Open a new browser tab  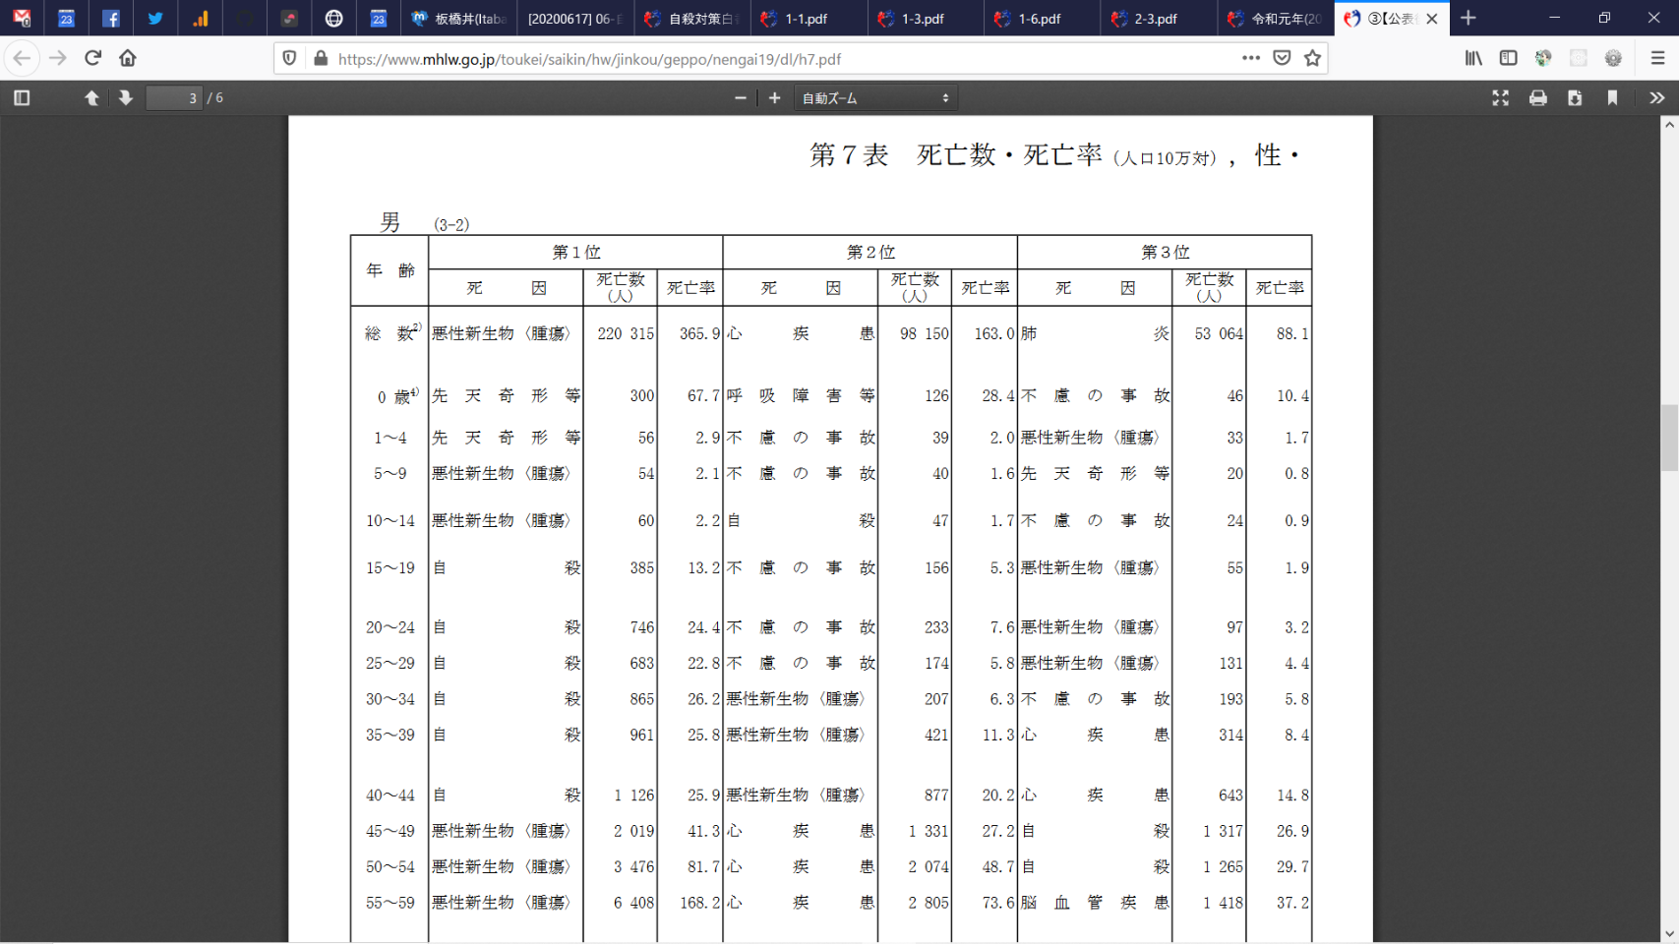coord(1468,18)
